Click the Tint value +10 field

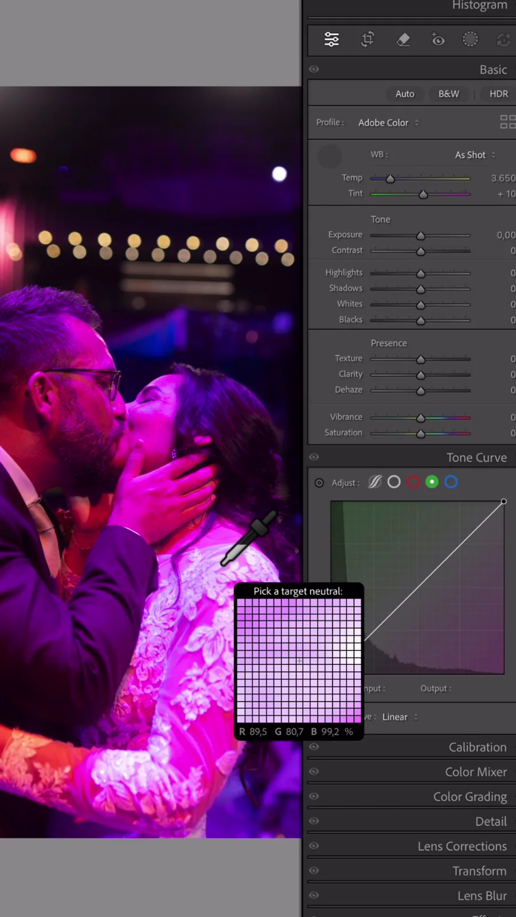point(506,194)
